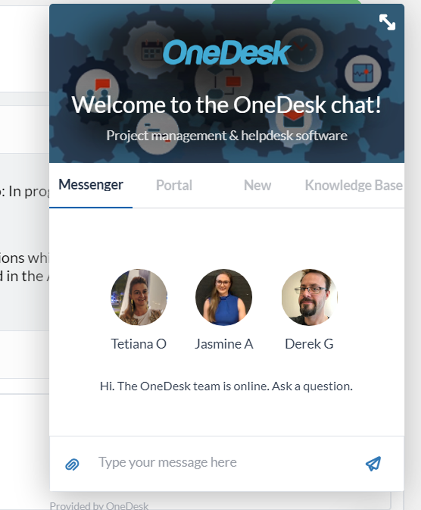421x510 pixels.
Task: Click the chart monitor gear icon in banner
Action: (x=363, y=73)
